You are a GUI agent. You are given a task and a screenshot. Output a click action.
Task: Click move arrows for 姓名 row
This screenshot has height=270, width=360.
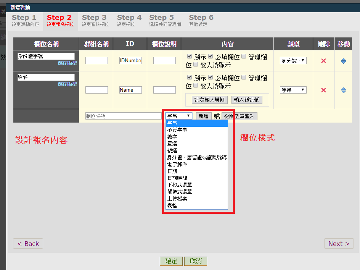point(343,90)
